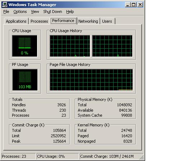The image size is (184, 161).
Task: Click the 'Peak' label in Commit Charge
Action: point(16,141)
